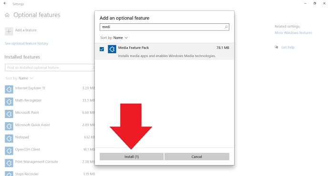Click the Home icon beside Optional features
This screenshot has width=329, height=176.
pos(7,15)
